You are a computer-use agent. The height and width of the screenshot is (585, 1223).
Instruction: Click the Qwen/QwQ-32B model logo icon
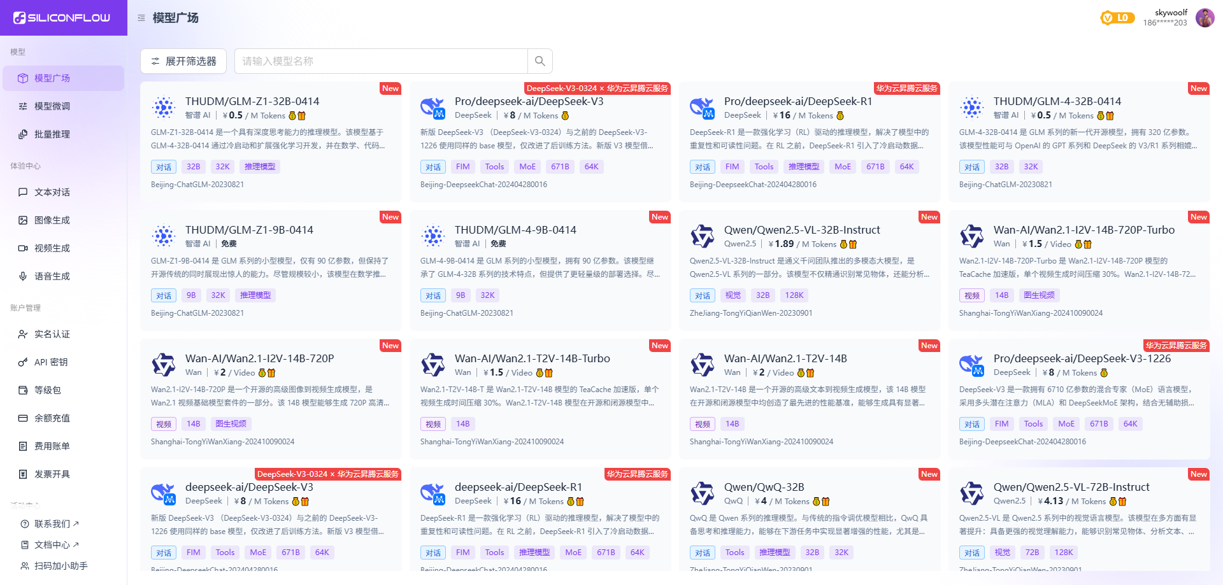coord(703,493)
